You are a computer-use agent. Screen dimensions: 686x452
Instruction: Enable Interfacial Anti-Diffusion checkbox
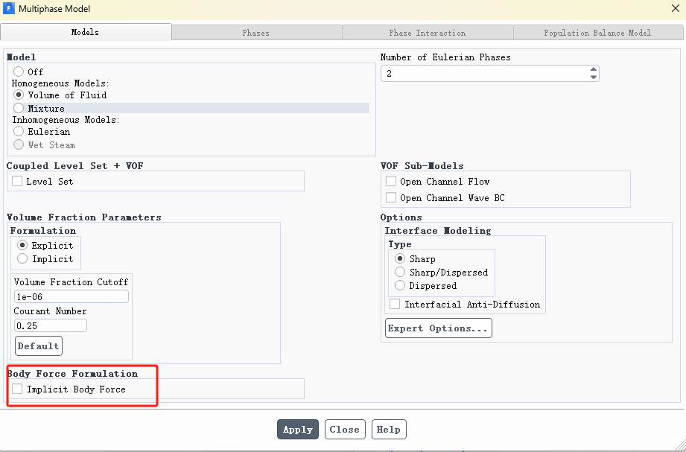coord(396,305)
